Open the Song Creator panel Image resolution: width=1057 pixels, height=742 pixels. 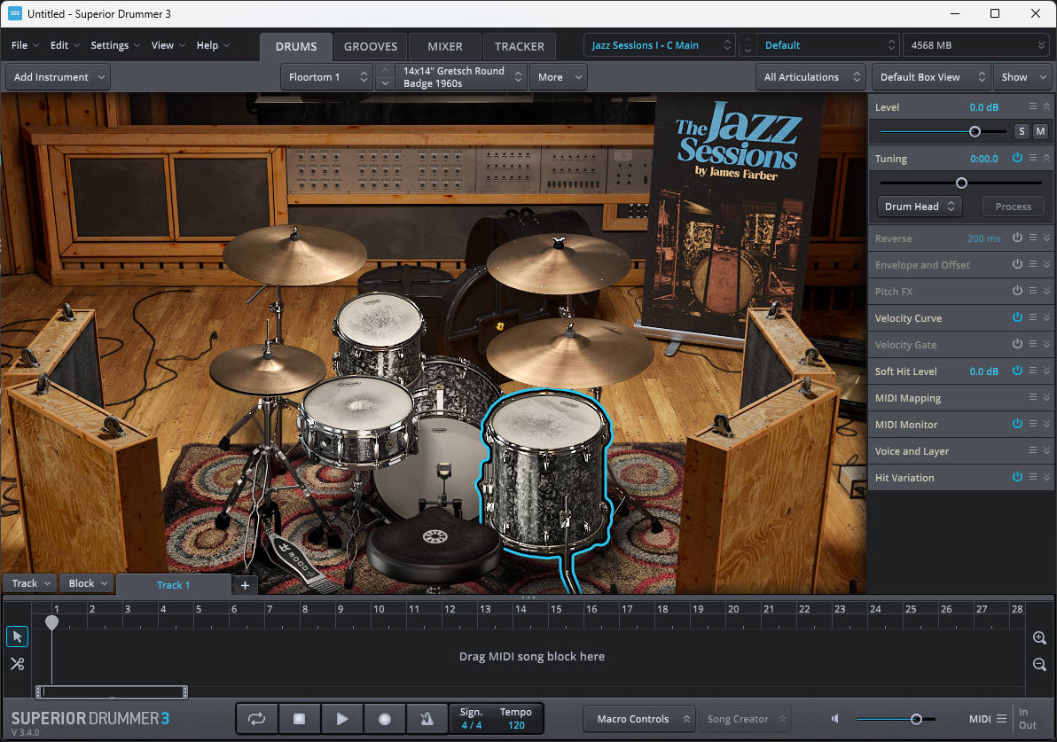point(746,719)
